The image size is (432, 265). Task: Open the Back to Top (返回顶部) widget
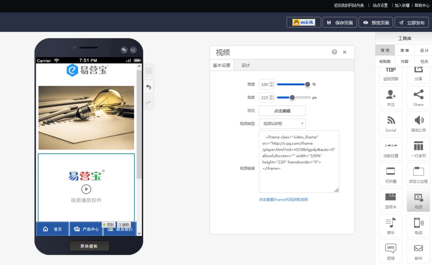(391, 75)
